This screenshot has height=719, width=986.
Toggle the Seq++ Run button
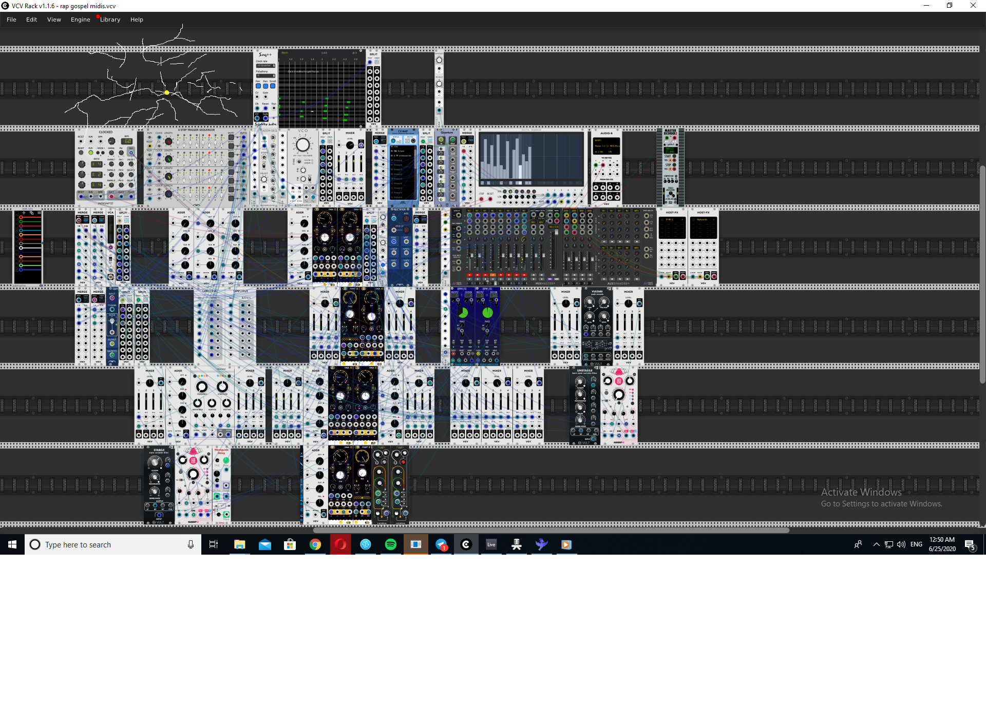click(266, 86)
